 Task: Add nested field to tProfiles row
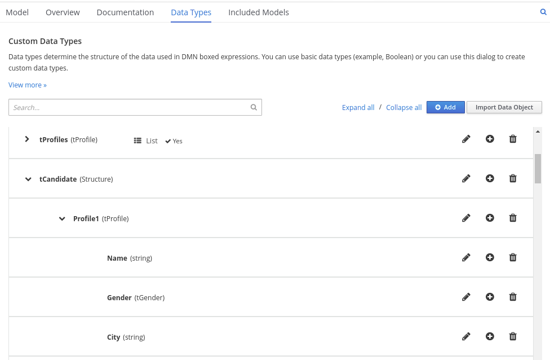click(x=490, y=139)
